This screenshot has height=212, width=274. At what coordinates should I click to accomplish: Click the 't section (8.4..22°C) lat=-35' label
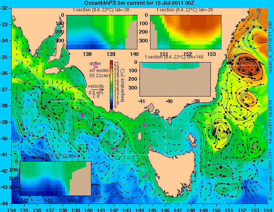point(185,10)
